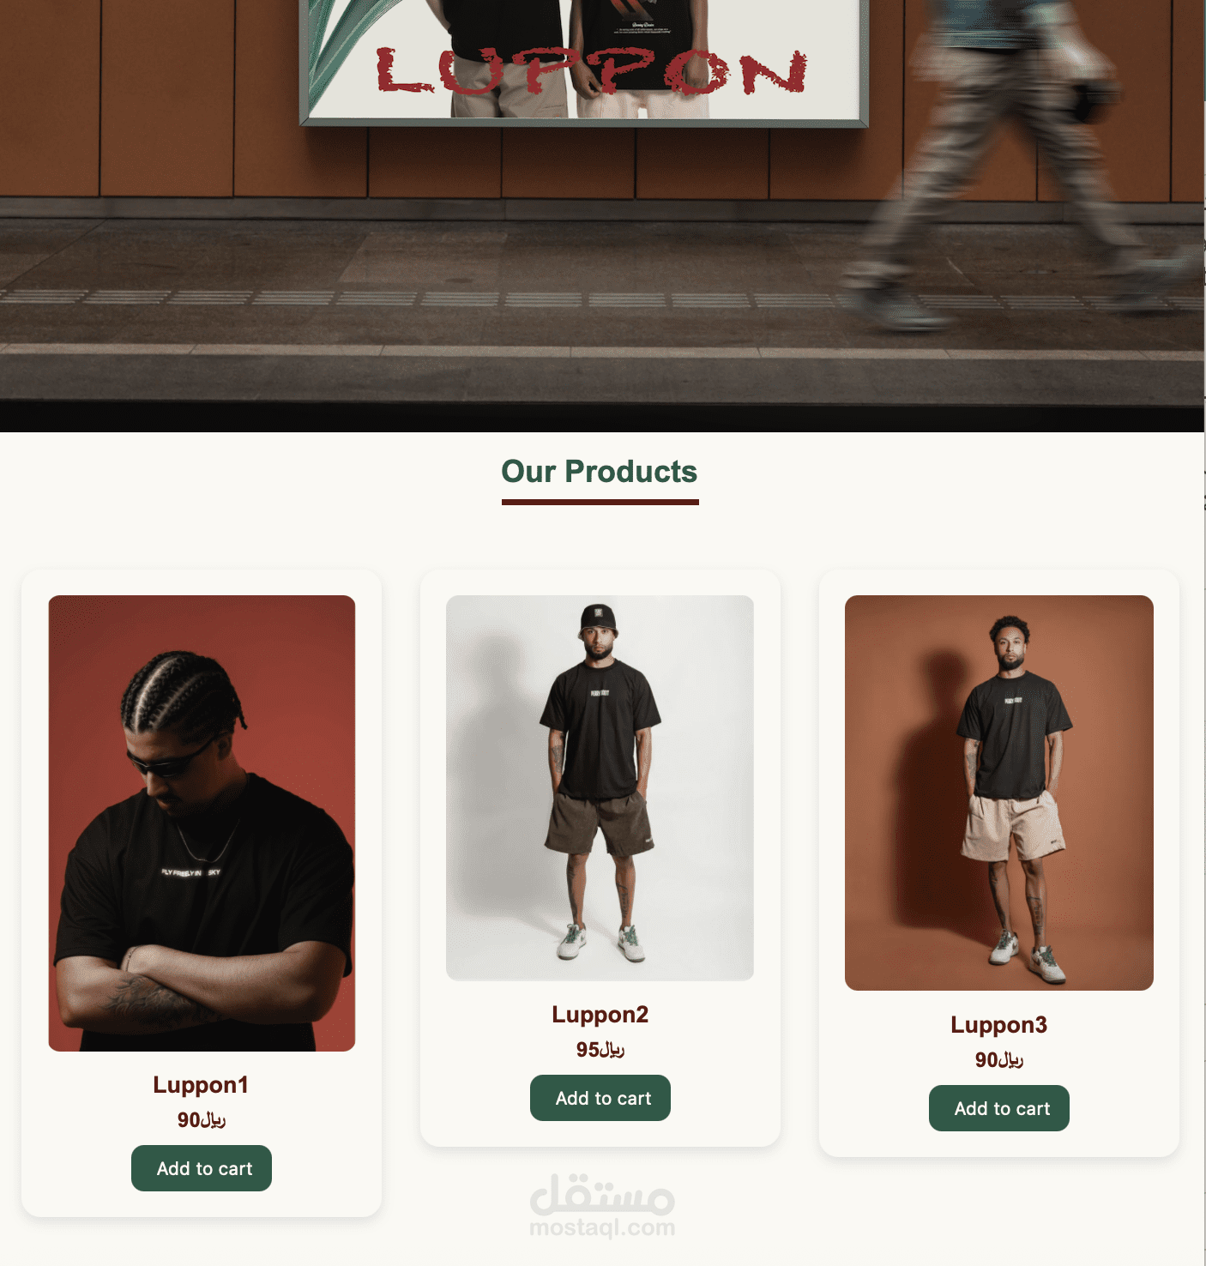Add Luppon3 to cart
This screenshot has height=1266, width=1206.
(999, 1108)
